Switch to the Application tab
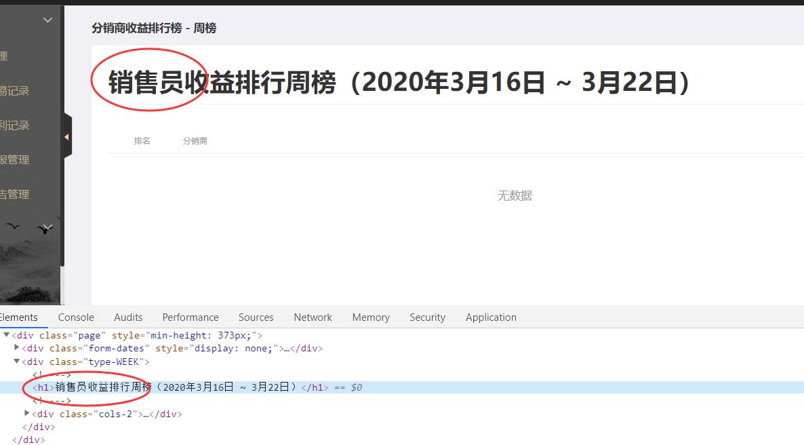The width and height of the screenshot is (804, 445). click(x=491, y=317)
